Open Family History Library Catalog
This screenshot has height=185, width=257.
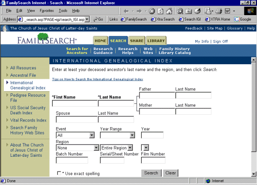[x=175, y=51]
